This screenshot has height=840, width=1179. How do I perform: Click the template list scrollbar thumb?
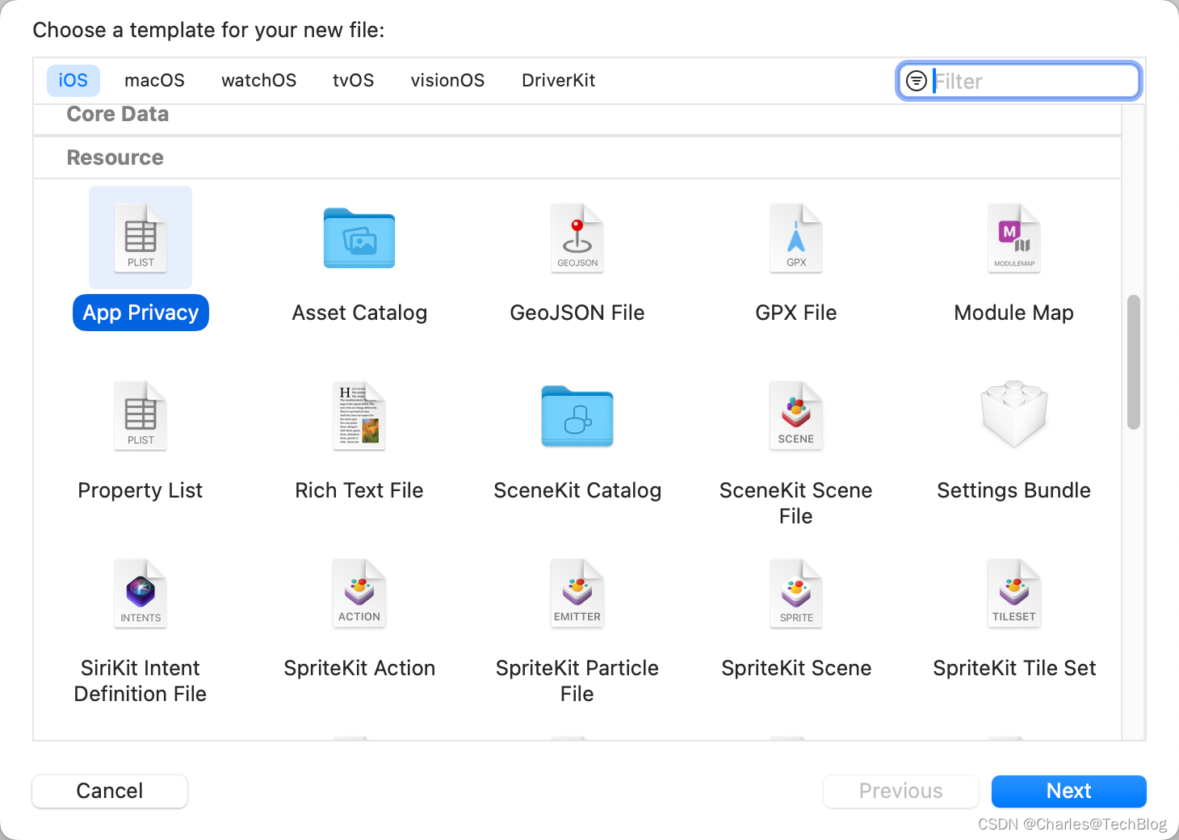[1134, 363]
